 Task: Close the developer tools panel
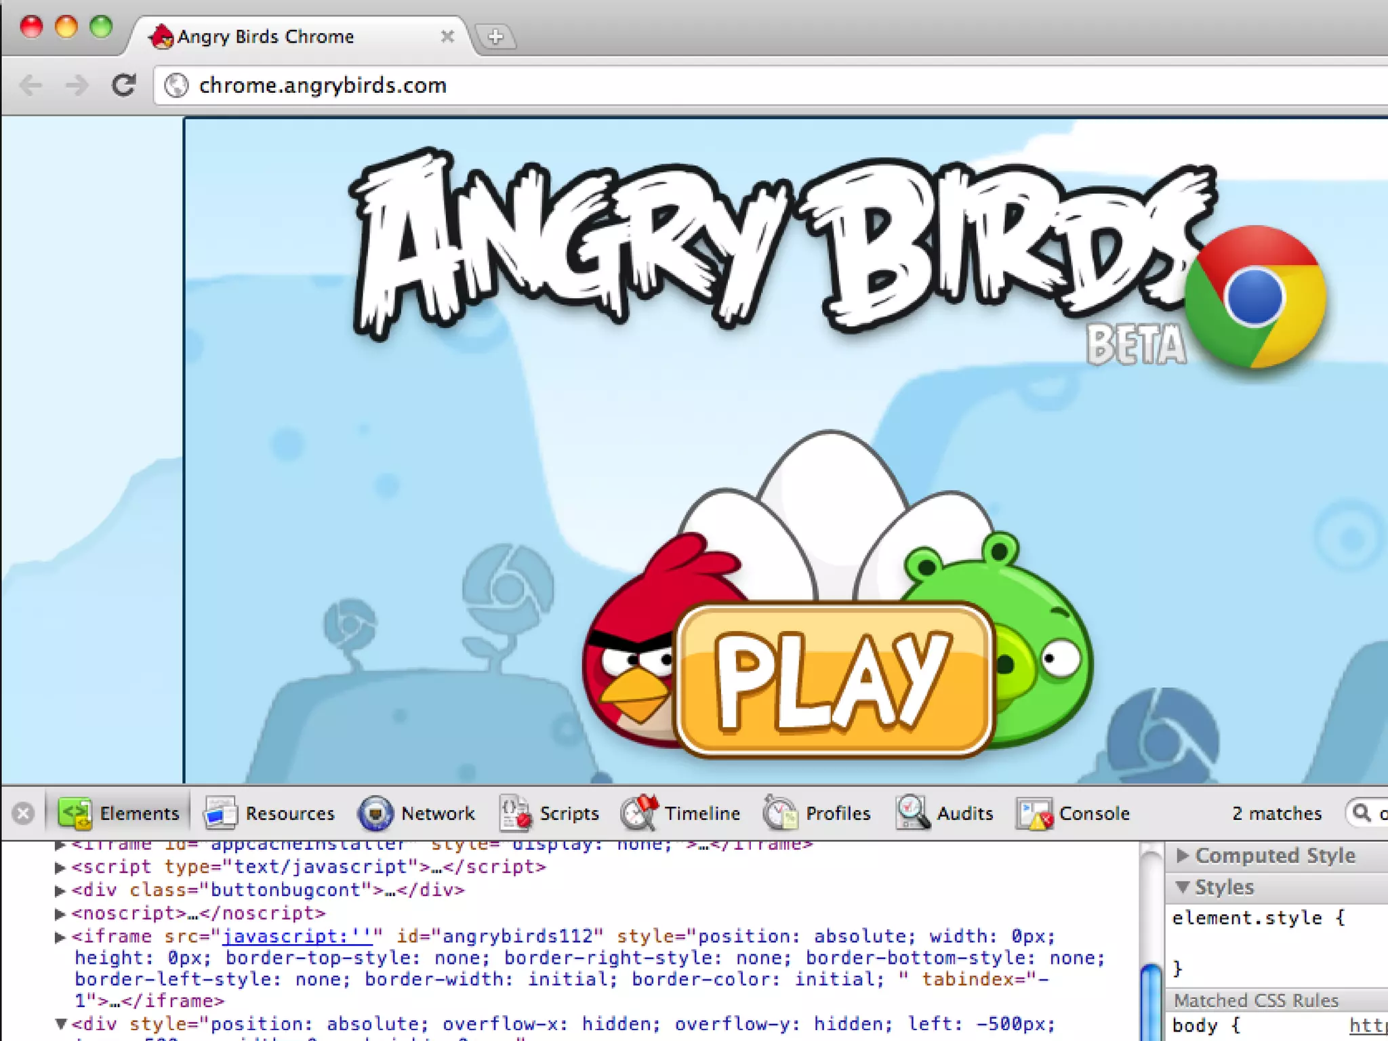click(x=23, y=813)
